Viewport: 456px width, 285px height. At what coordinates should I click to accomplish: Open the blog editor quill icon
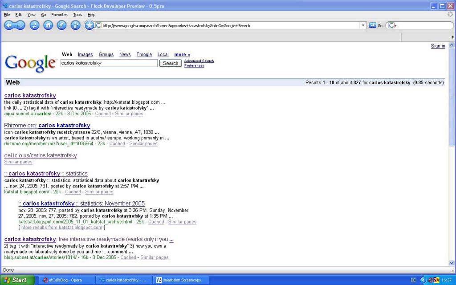61,25
